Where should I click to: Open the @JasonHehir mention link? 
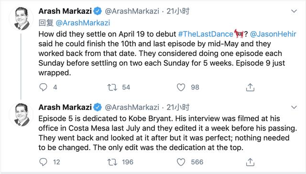coord(273,34)
